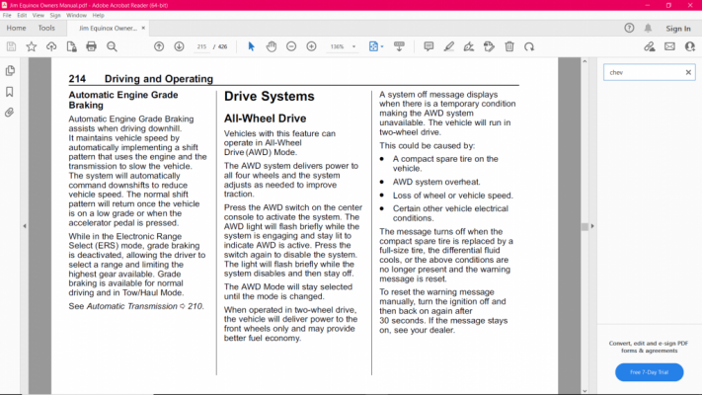
Task: Choose the selection arrow tool
Action: (x=251, y=46)
